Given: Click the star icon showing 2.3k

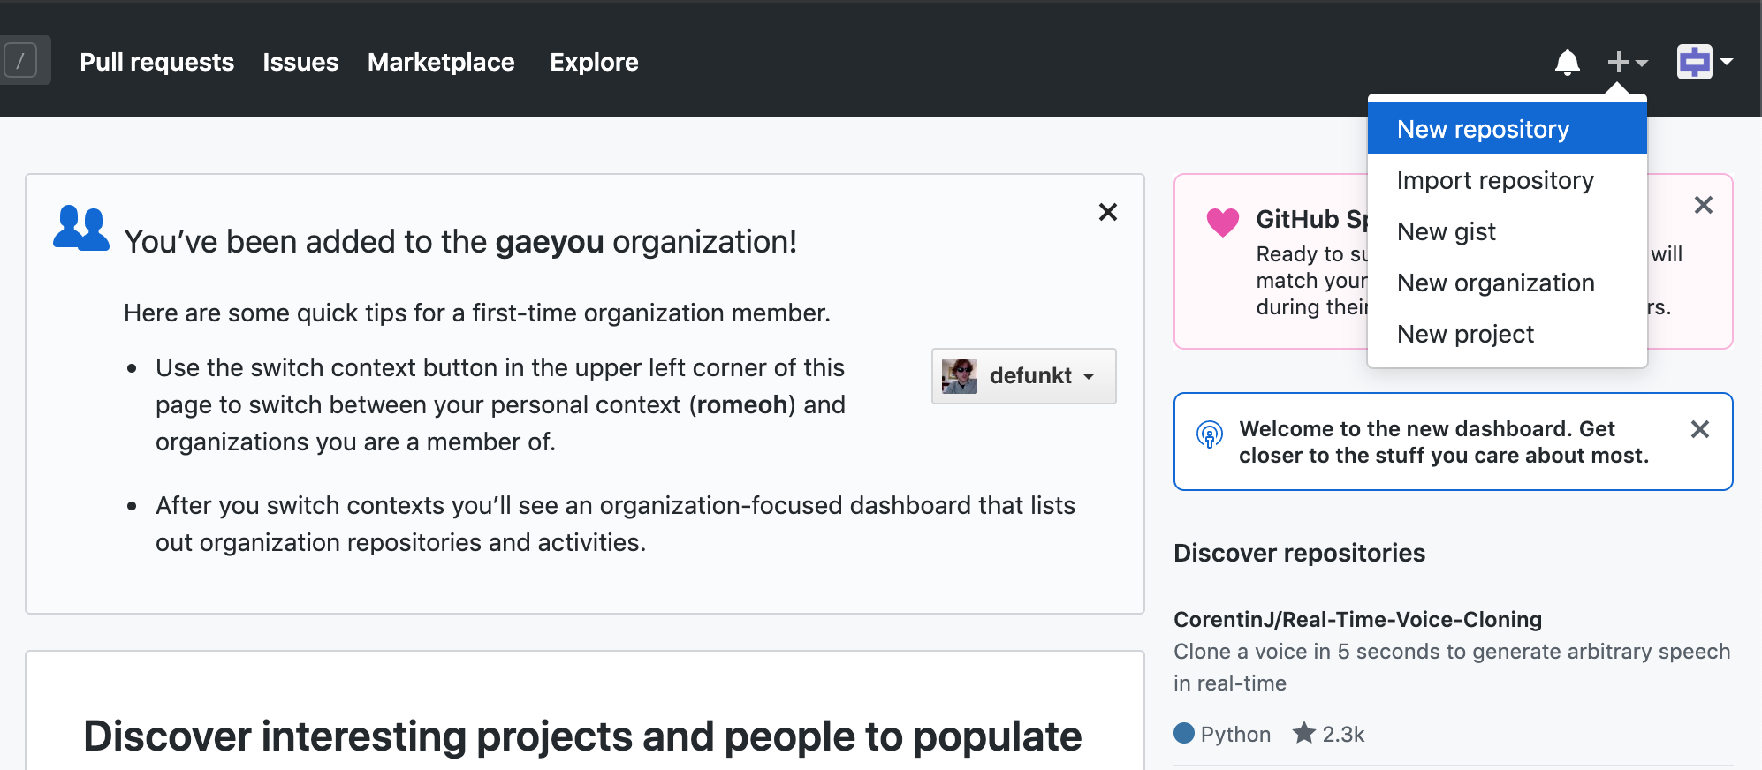Looking at the screenshot, I should tap(1304, 733).
